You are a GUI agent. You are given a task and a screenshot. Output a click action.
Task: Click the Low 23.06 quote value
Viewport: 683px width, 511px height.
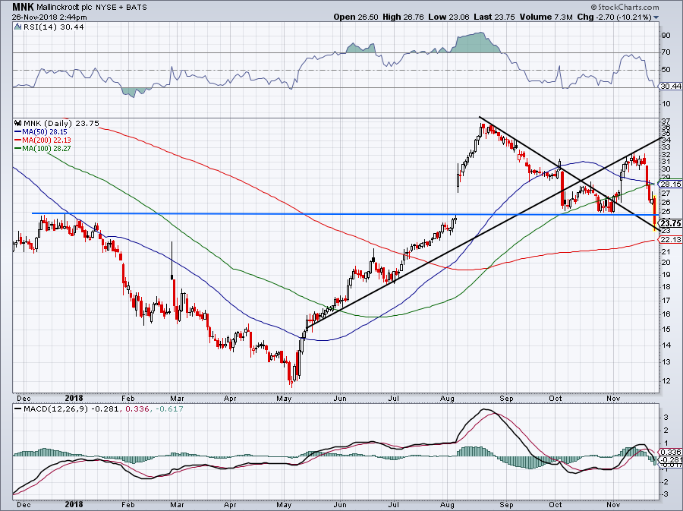449,17
